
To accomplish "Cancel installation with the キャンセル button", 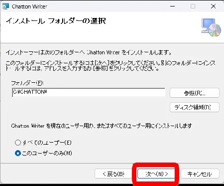I will pos(200,174).
